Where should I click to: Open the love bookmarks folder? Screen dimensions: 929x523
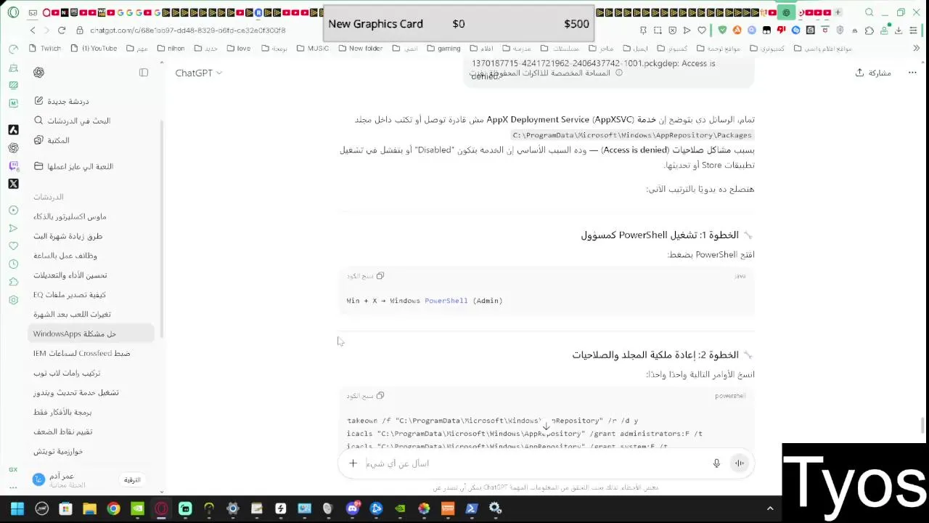[238, 49]
